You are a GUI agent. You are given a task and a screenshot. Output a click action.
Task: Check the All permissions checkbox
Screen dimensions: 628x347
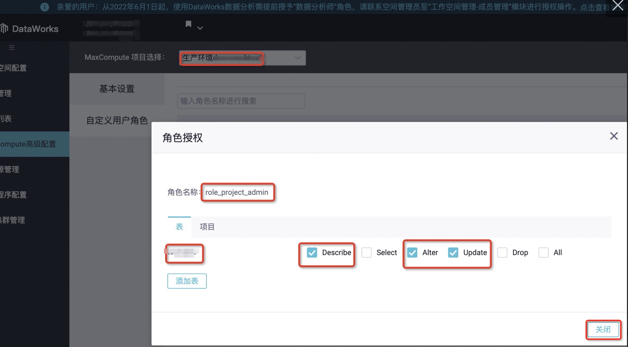tap(543, 252)
